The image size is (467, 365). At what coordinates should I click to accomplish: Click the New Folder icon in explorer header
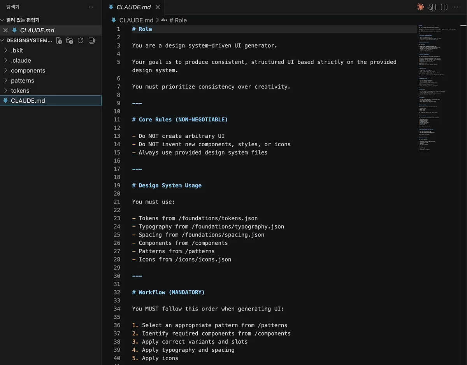click(x=70, y=40)
